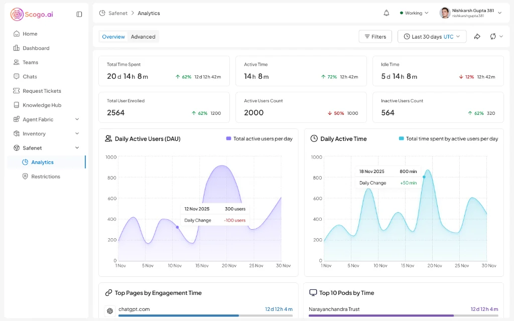Click the chatgpt.com engagement progress bar
This screenshot has height=321, width=514.
(x=205, y=315)
